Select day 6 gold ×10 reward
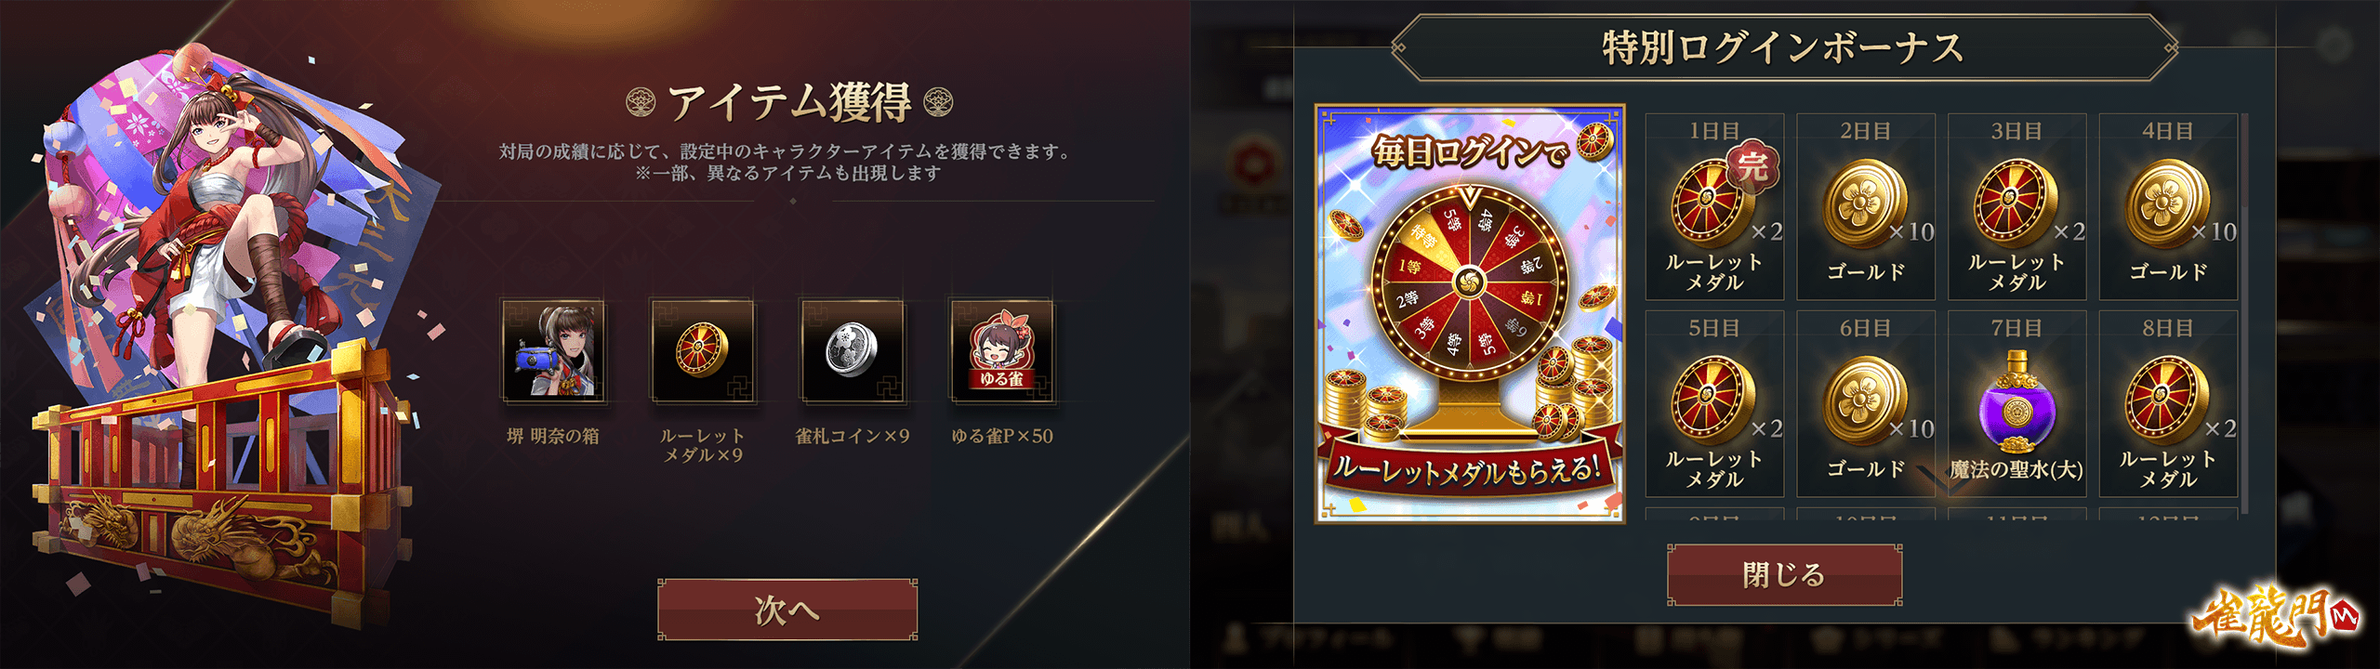 [1866, 403]
